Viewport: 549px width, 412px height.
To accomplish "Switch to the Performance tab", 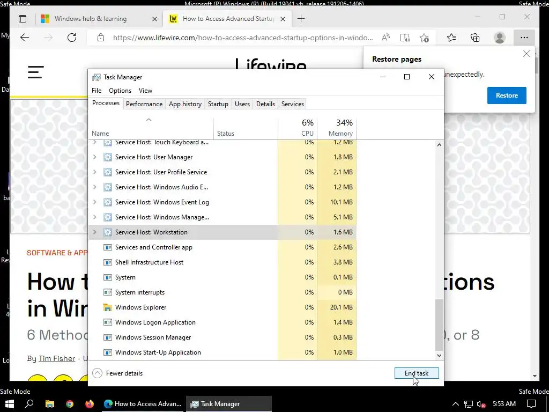I will coord(144,104).
